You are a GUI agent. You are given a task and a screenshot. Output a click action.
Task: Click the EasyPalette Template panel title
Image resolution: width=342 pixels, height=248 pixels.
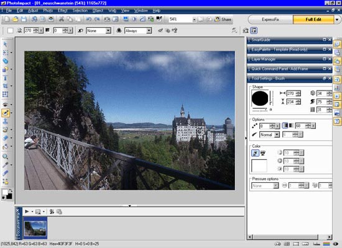[x=279, y=50]
